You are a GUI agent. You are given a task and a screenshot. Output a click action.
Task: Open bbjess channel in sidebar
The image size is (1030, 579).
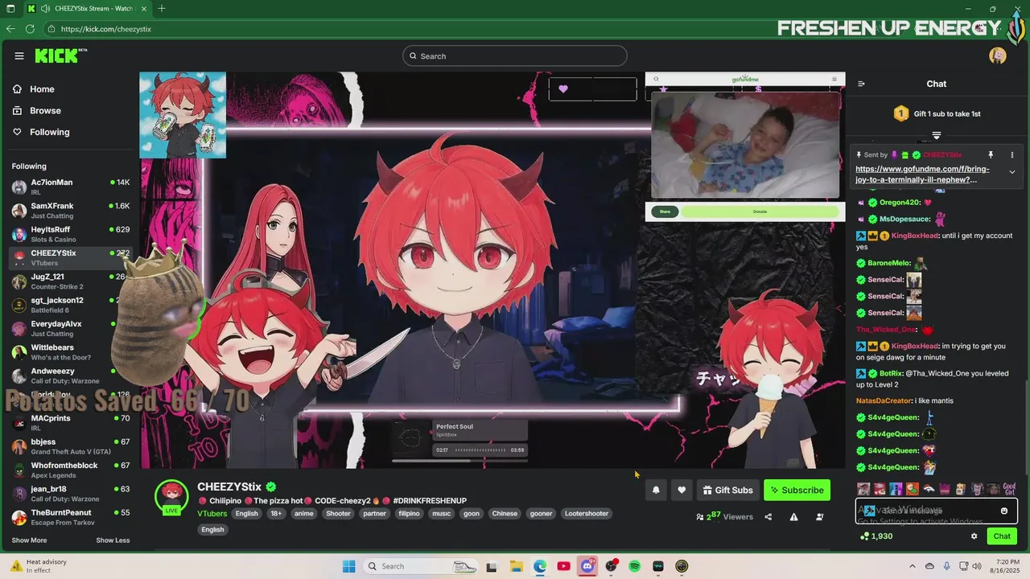(x=71, y=446)
